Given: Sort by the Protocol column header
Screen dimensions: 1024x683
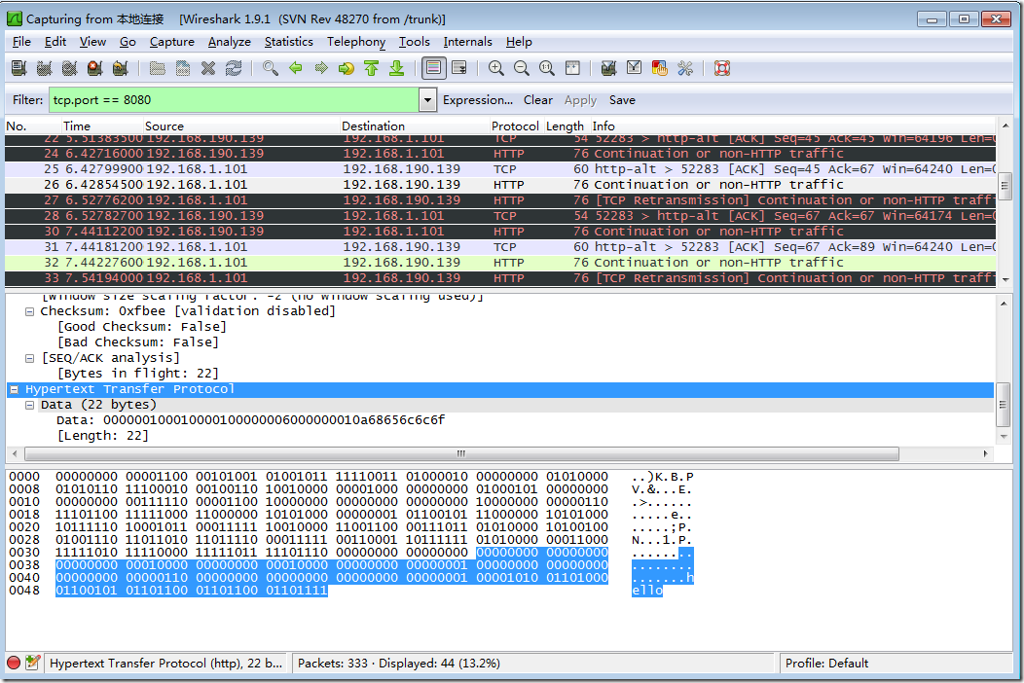Looking at the screenshot, I should pyautogui.click(x=515, y=126).
